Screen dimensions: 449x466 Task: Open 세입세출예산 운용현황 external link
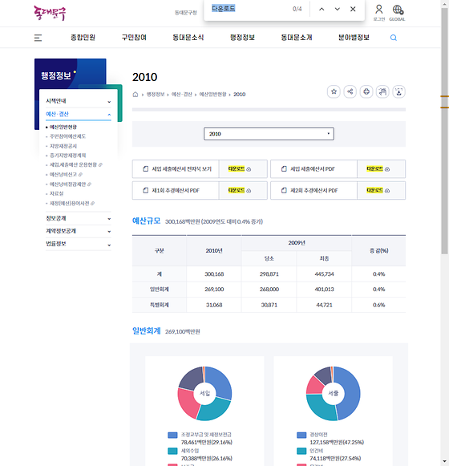point(75,164)
